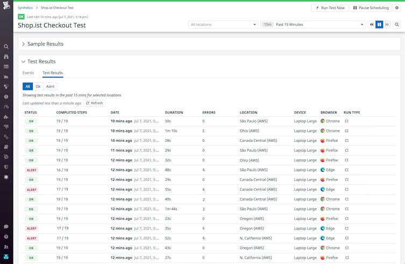Click the Run Test Now button
Viewport: 405px width, 264px height.
(x=330, y=8)
